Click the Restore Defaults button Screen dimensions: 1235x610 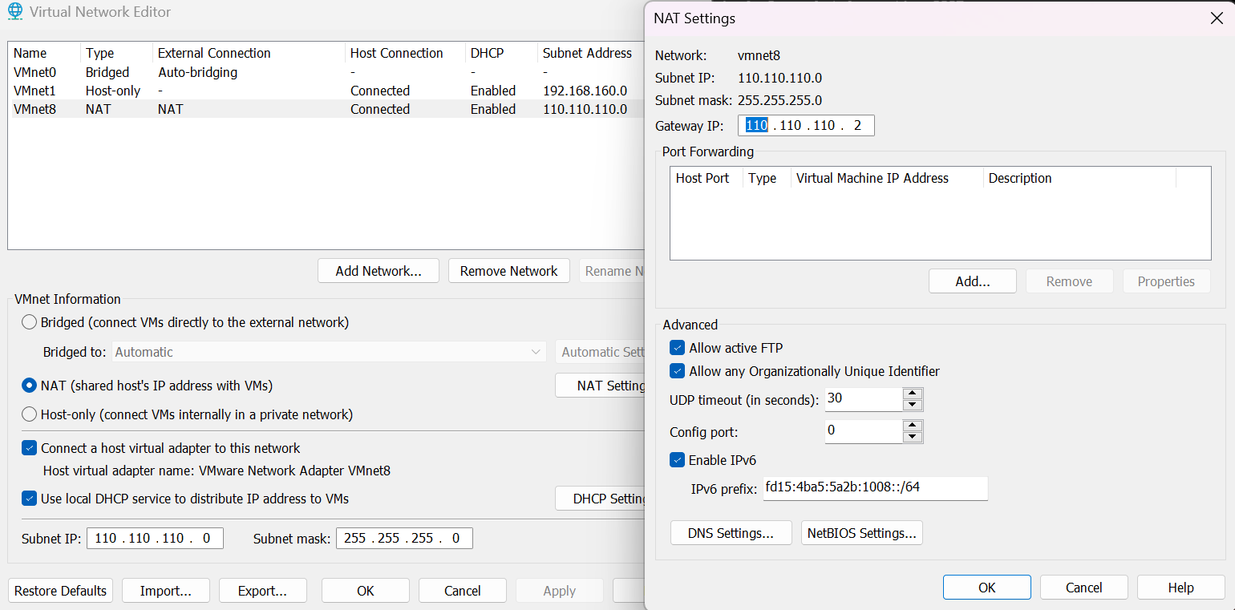point(61,591)
